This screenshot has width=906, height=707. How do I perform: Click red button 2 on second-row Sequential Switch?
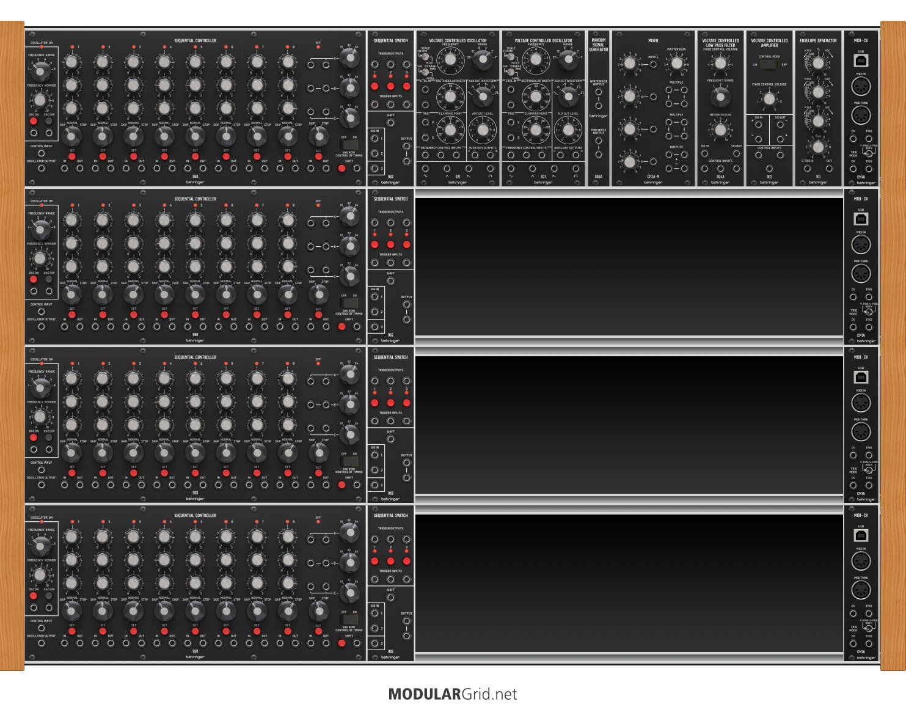point(390,244)
